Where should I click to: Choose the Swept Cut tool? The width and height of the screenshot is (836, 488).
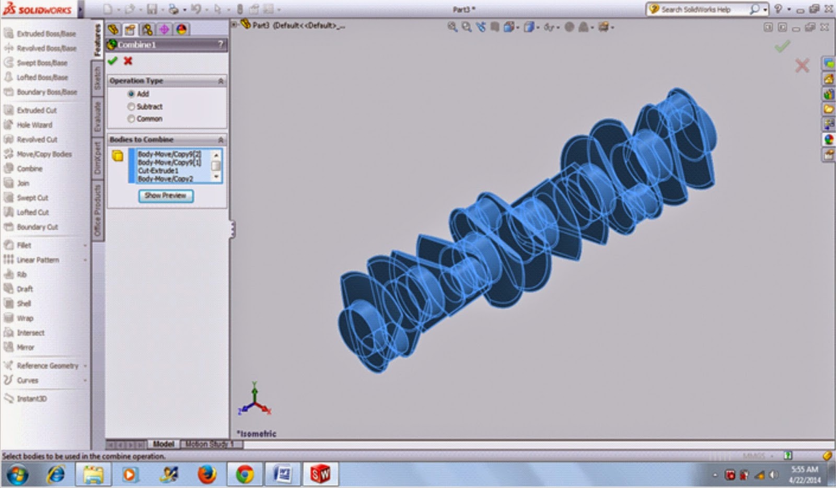click(x=26, y=198)
